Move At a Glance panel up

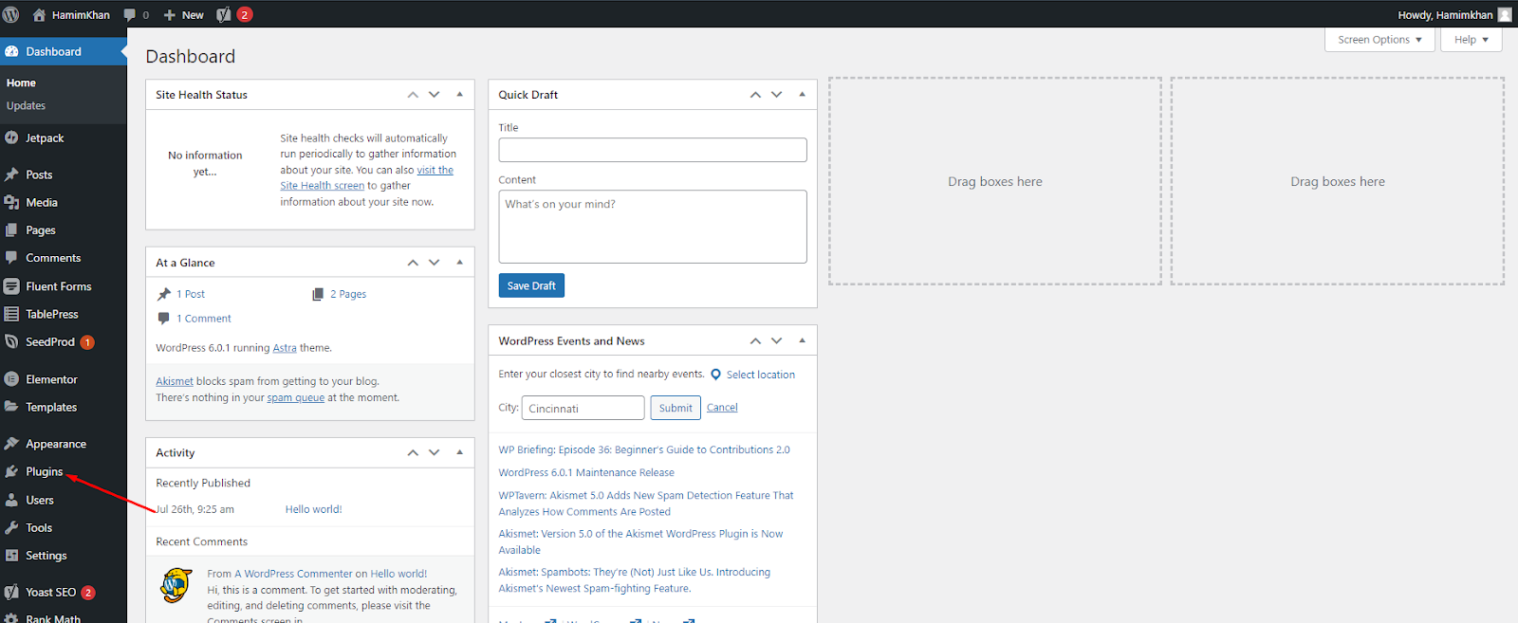(413, 263)
